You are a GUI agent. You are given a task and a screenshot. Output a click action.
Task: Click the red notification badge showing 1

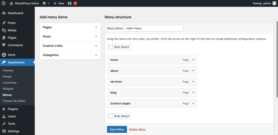coord(75,3)
